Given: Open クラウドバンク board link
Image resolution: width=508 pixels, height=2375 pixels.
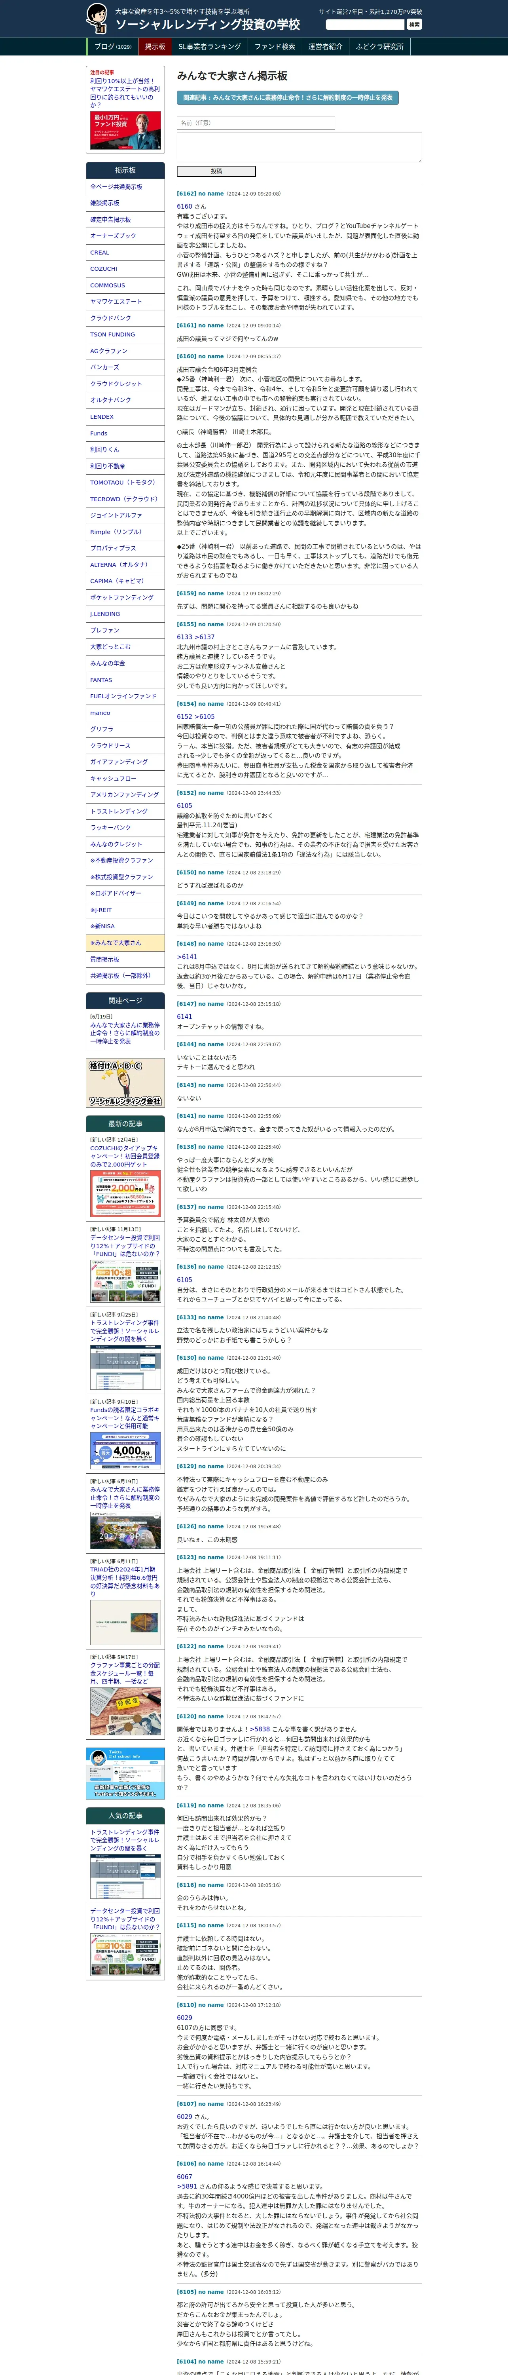Looking at the screenshot, I should click(125, 318).
